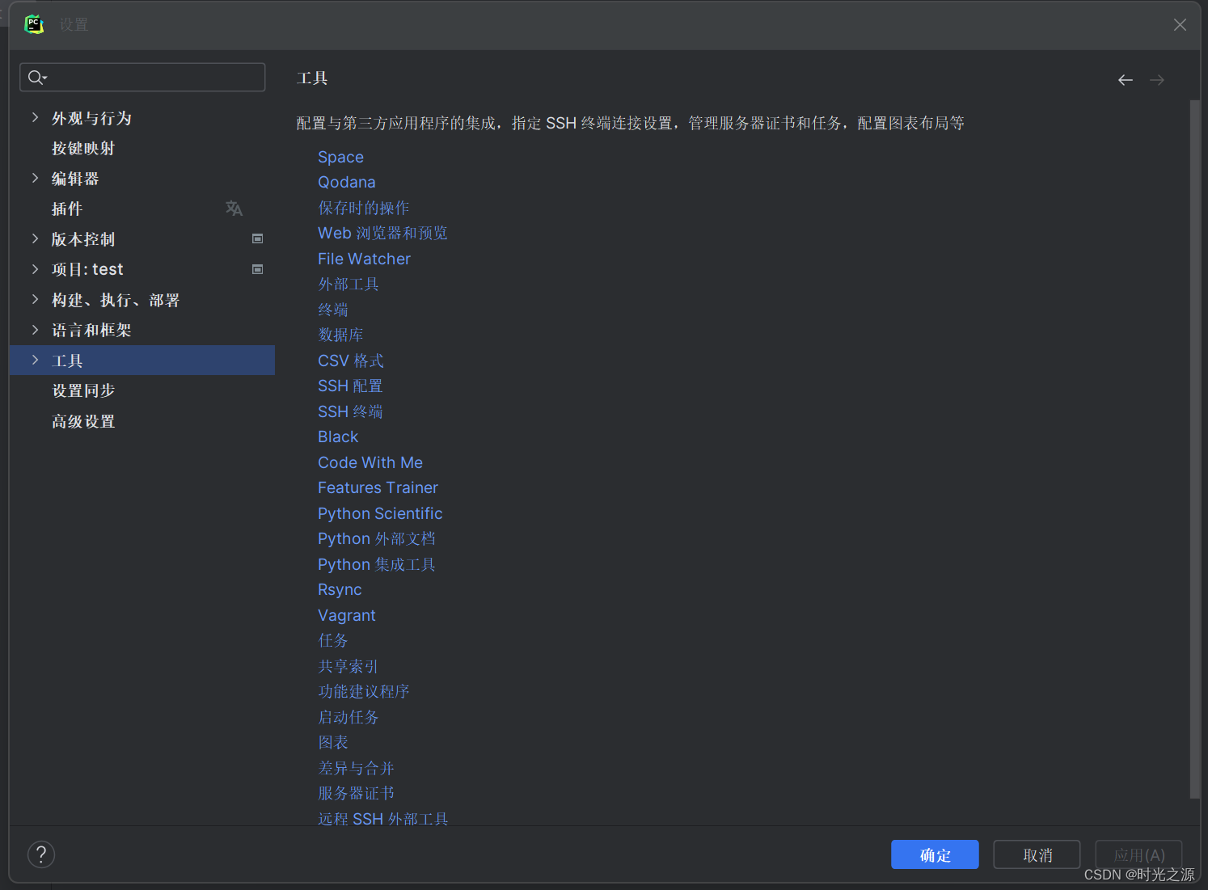Screen dimensions: 1208x890
Task: Open the Black link
Action: (x=338, y=437)
